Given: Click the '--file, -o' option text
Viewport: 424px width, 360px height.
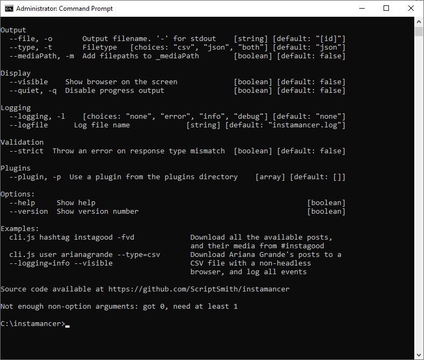Looking at the screenshot, I should [31, 39].
